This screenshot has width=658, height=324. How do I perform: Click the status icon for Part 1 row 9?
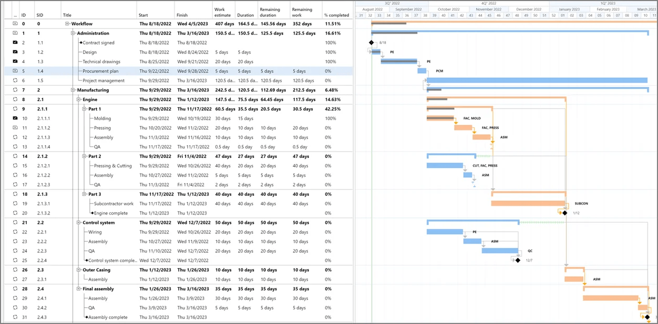coord(15,109)
